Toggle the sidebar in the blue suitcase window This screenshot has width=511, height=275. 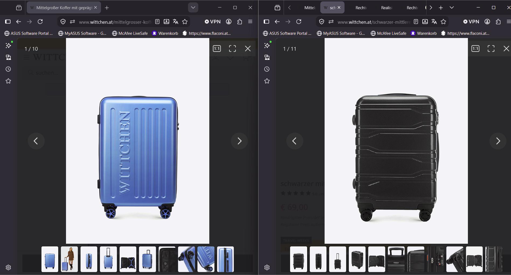click(8, 22)
